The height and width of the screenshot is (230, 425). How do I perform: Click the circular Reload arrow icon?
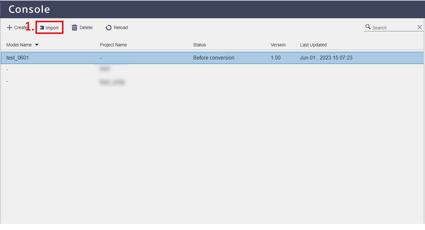click(x=108, y=28)
